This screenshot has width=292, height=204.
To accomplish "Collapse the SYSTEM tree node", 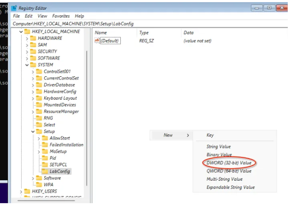I will [27, 65].
